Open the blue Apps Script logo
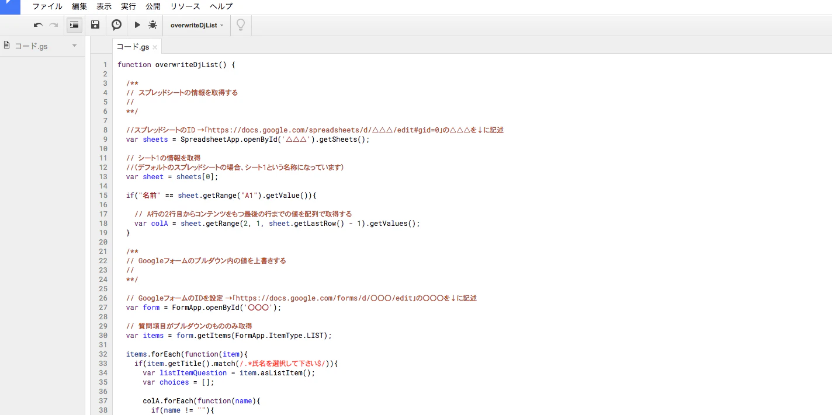Screen dimensions: 832x415 tap(10, 7)
